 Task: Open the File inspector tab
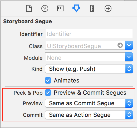(29, 8)
